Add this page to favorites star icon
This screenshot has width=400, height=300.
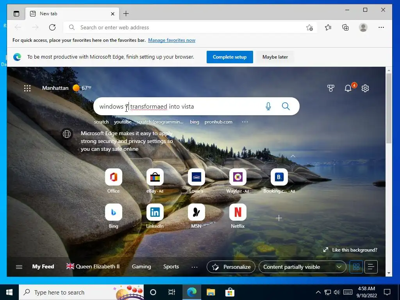tap(309, 28)
